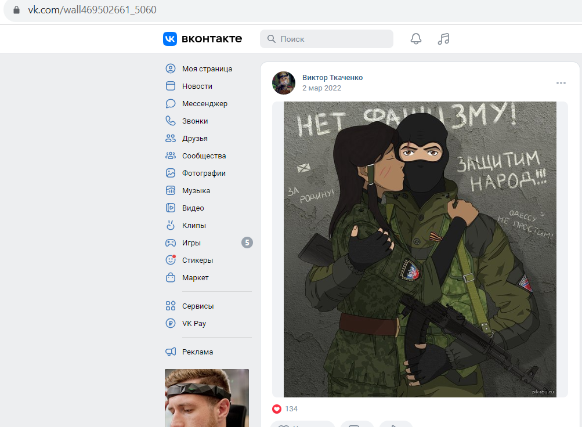The height and width of the screenshot is (427, 582).
Task: Open author name Виктор Ткаченко
Action: pyautogui.click(x=332, y=78)
